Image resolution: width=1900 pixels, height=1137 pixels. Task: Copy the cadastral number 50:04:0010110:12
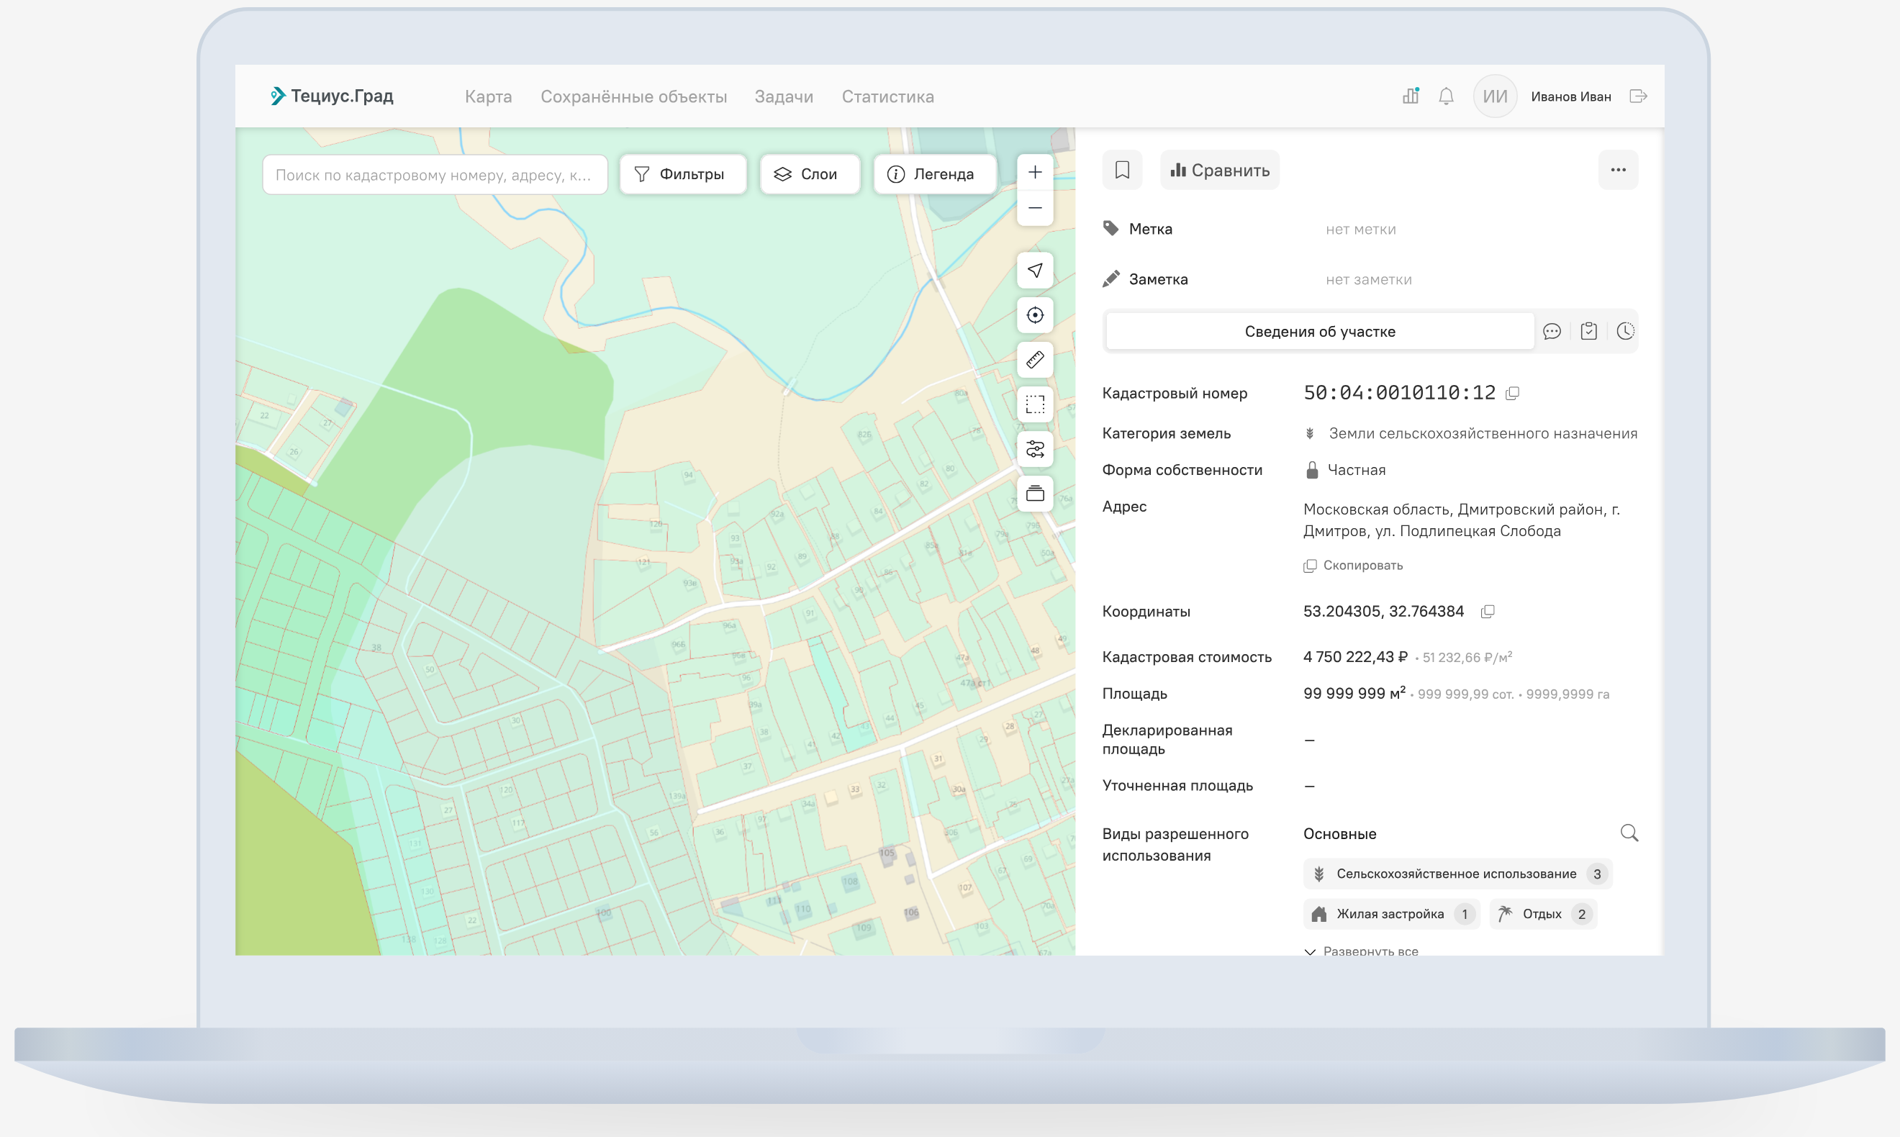1512,394
